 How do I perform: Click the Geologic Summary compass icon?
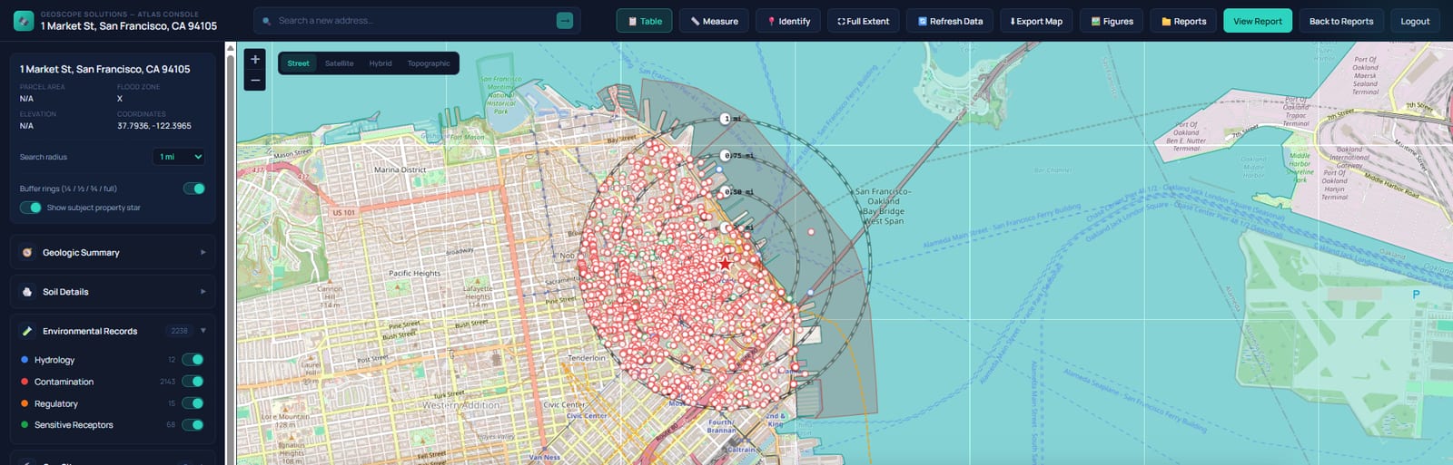click(x=27, y=253)
